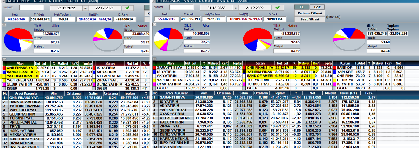Confirm dates with green checkmark in 22.12.2022 window

point(127,7)
